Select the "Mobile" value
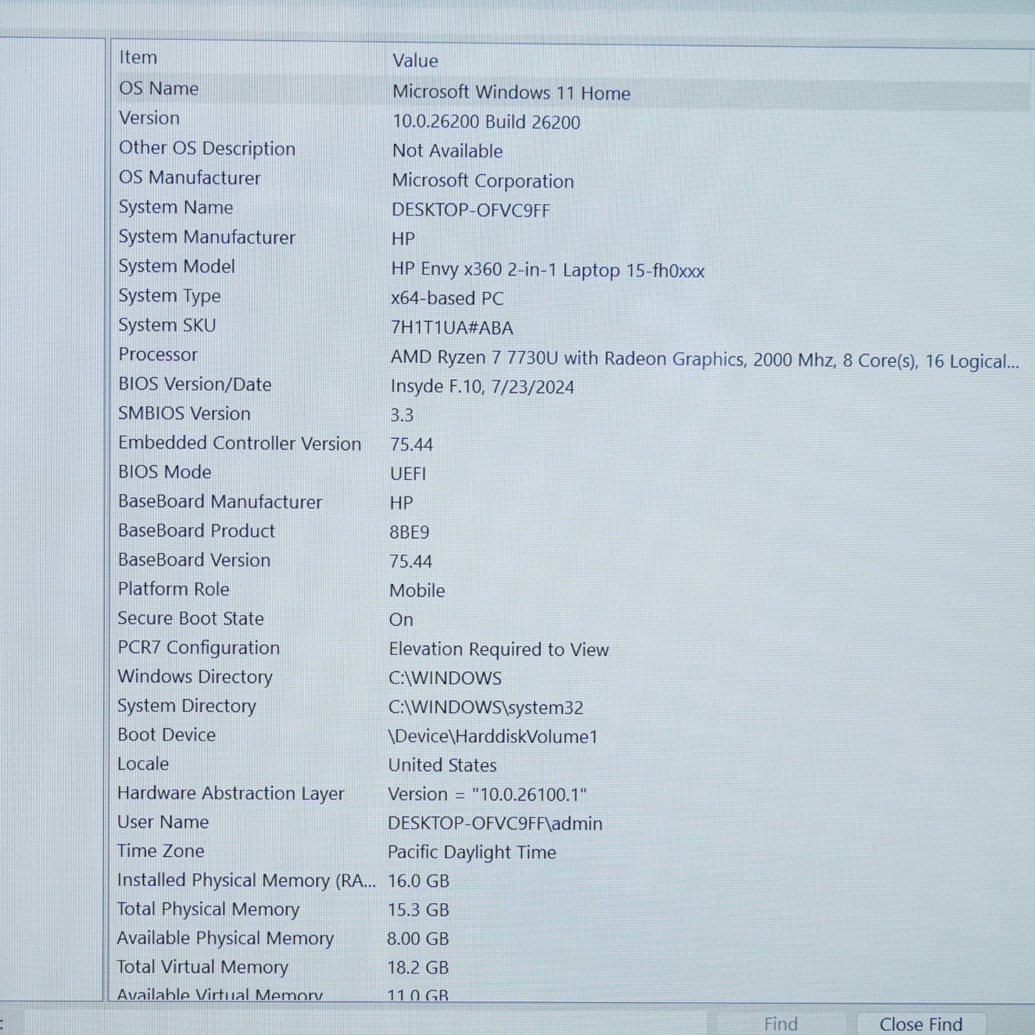The width and height of the screenshot is (1035, 1035). [418, 591]
